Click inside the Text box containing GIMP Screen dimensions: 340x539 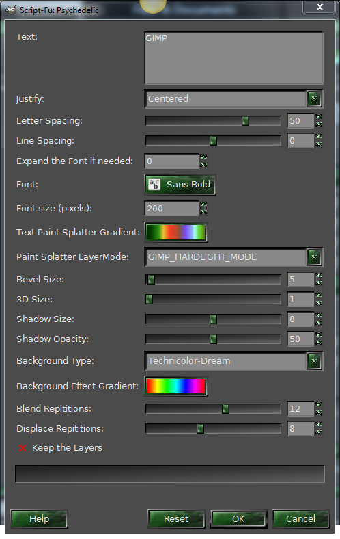[233, 57]
